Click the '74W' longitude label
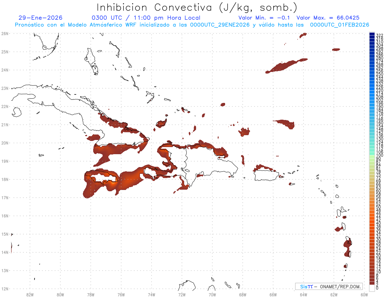The width and height of the screenshot is (387, 299). [151, 294]
